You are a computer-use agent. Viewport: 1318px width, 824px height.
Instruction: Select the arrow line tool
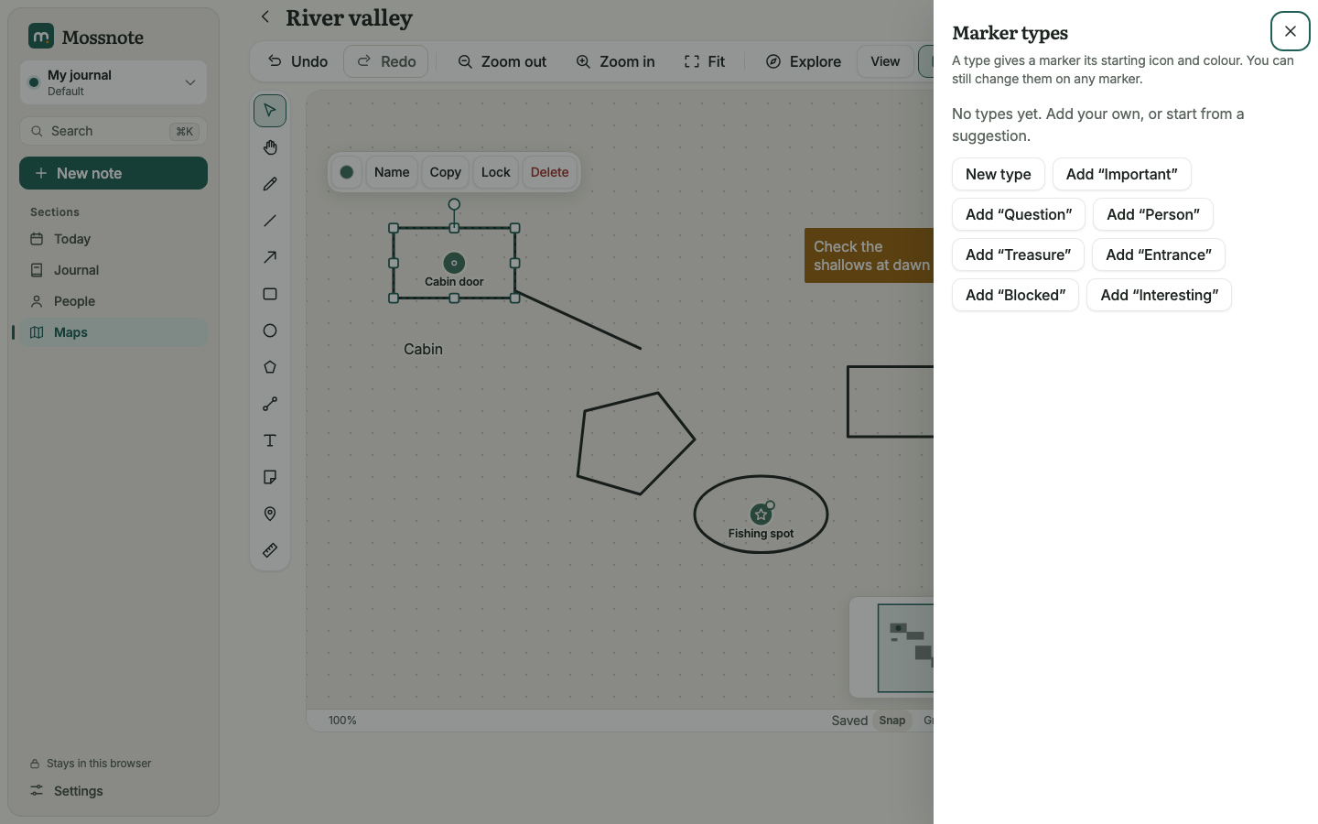(270, 257)
